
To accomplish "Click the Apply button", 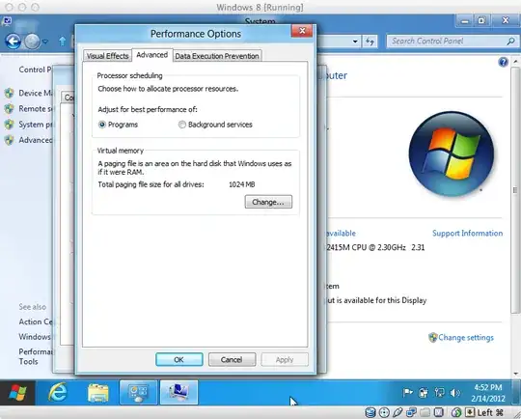I will [285, 359].
